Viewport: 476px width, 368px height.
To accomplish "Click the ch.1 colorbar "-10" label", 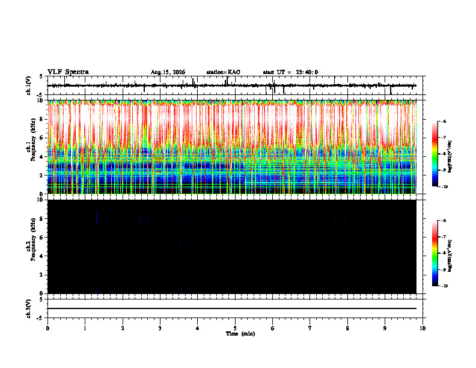I will click(444, 186).
